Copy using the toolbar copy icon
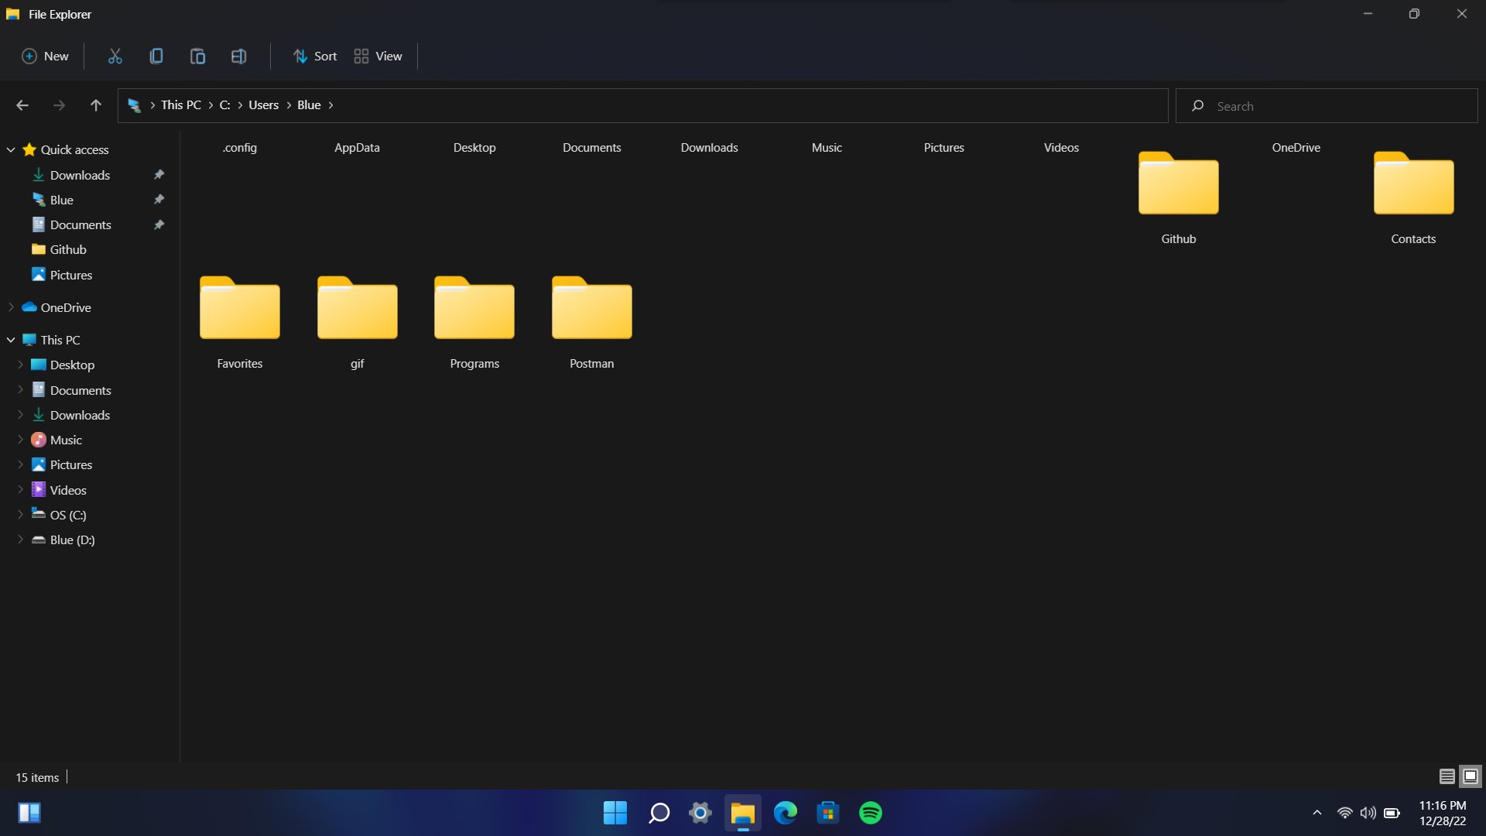Viewport: 1486px width, 836px height. pyautogui.click(x=156, y=56)
